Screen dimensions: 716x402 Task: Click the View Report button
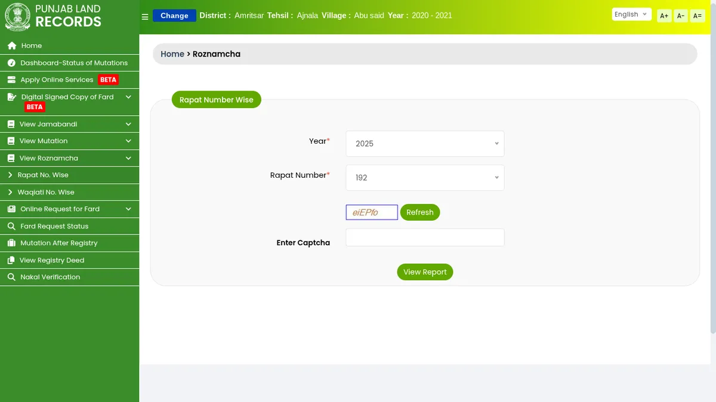(425, 272)
